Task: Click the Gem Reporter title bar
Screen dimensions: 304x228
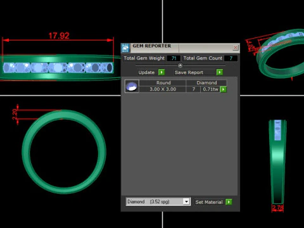Action: tap(180, 48)
